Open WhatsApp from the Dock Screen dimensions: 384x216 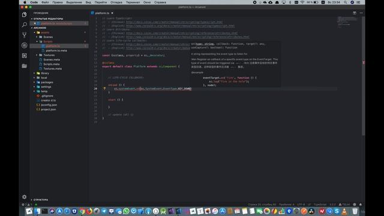126,211
